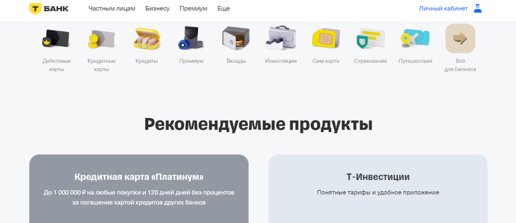Click the Дебетовые карты label
516x223 pixels.
[x=56, y=65]
